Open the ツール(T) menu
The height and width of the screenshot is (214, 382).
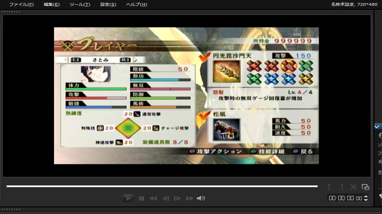[x=80, y=4]
